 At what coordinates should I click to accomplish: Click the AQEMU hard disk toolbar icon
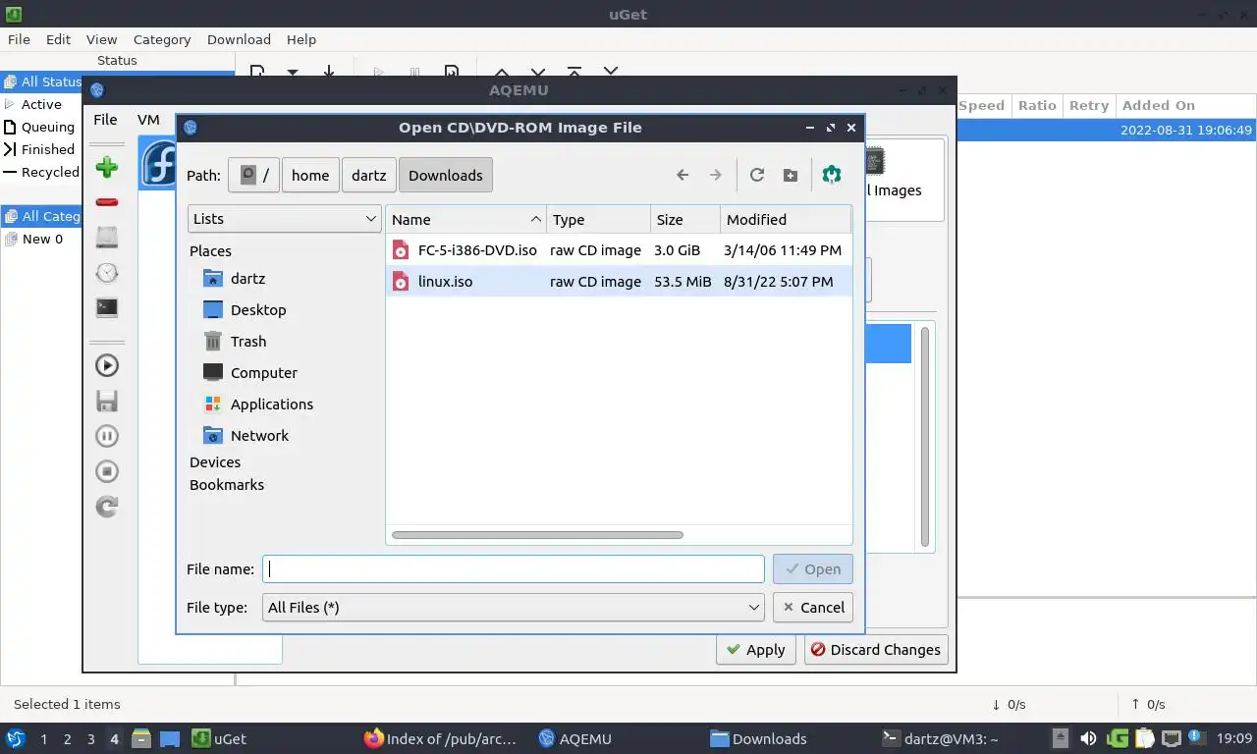tap(107, 237)
